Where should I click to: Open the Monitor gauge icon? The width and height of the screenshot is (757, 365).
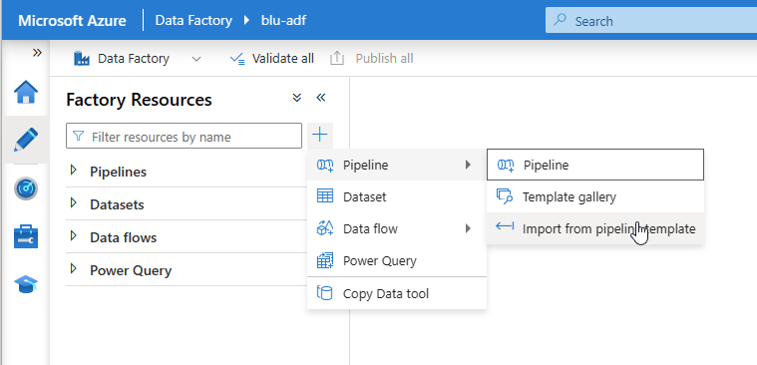26,188
